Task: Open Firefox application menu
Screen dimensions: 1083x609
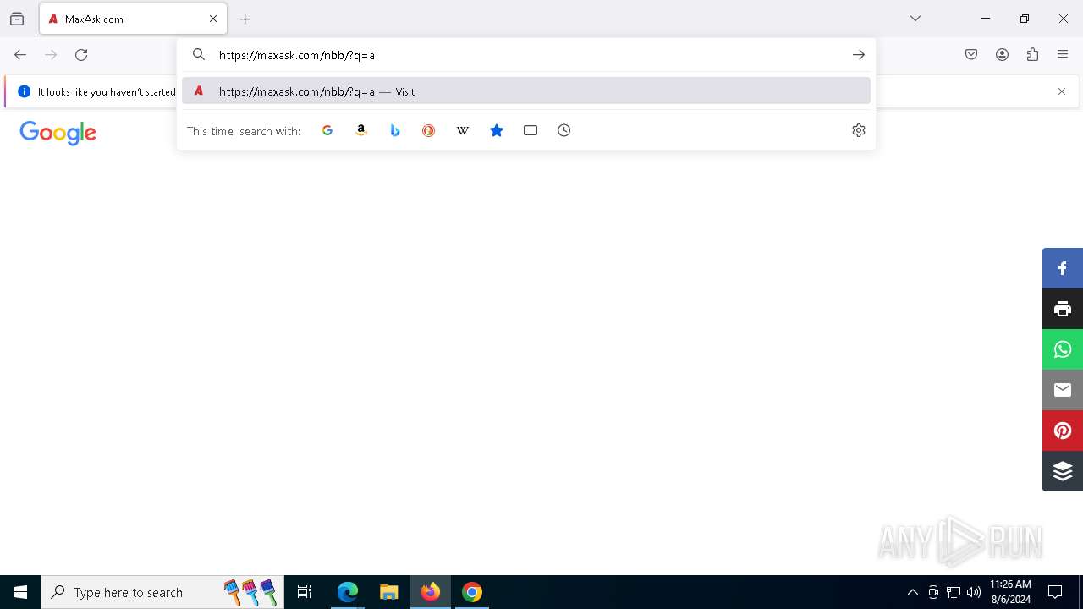Action: click(x=1063, y=55)
